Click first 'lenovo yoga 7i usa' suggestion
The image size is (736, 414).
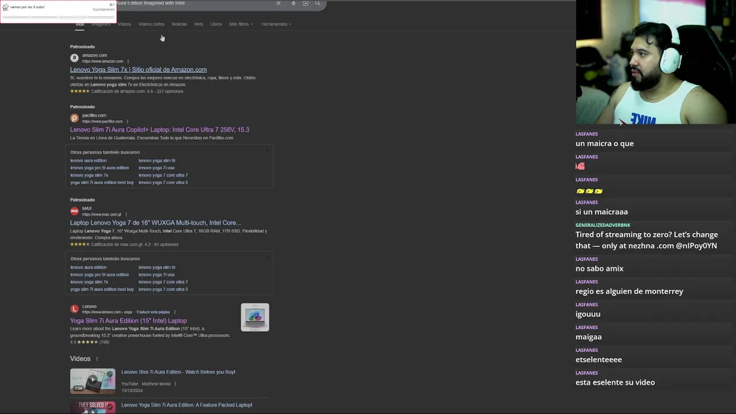(156, 168)
